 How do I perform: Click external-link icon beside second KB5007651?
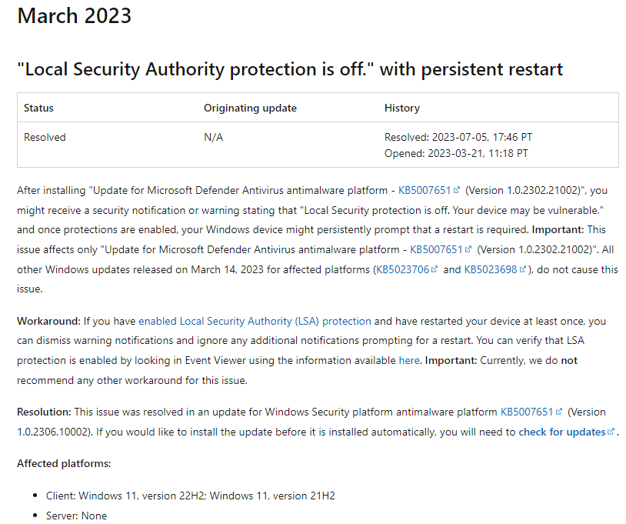(x=468, y=249)
